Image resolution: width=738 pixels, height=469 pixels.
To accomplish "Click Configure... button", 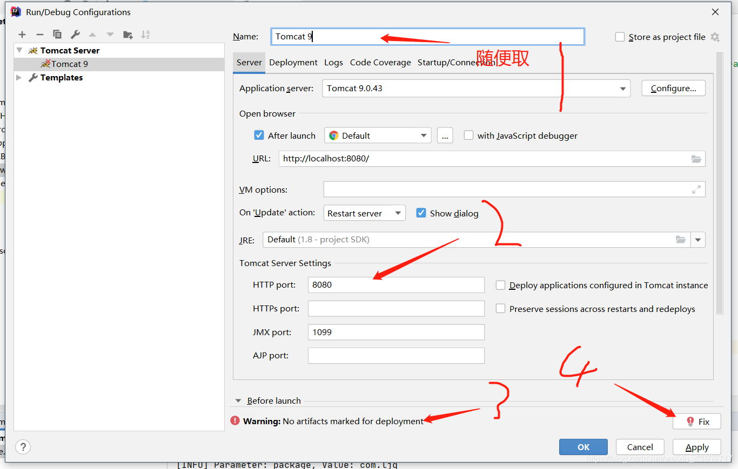I will click(x=674, y=89).
